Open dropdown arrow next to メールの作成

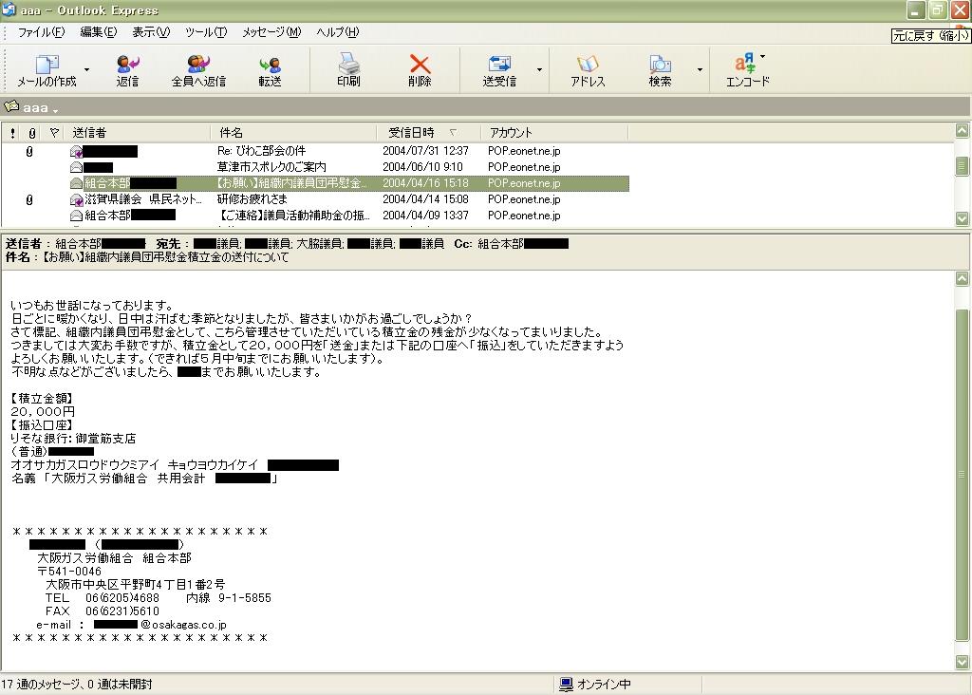point(86,69)
